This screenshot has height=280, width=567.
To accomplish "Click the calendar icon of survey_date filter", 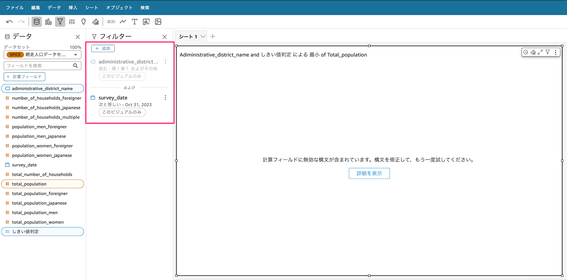I will pyautogui.click(x=93, y=98).
